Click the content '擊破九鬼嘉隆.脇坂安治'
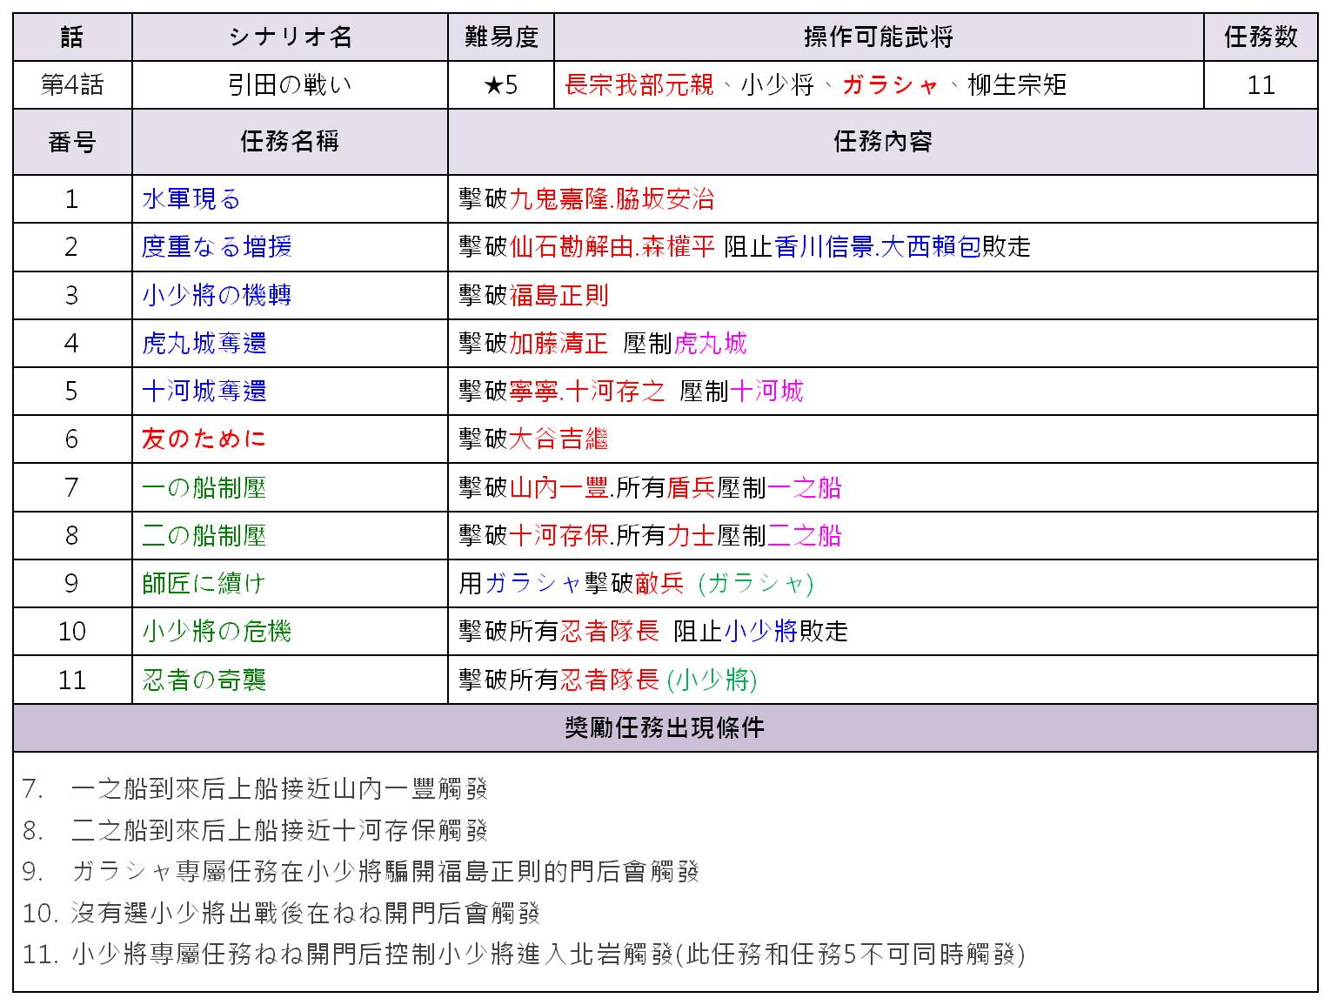Viewport: 1331px width, 1005px height. click(586, 199)
